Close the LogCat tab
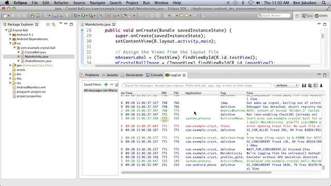331x186 pixels. (184, 75)
